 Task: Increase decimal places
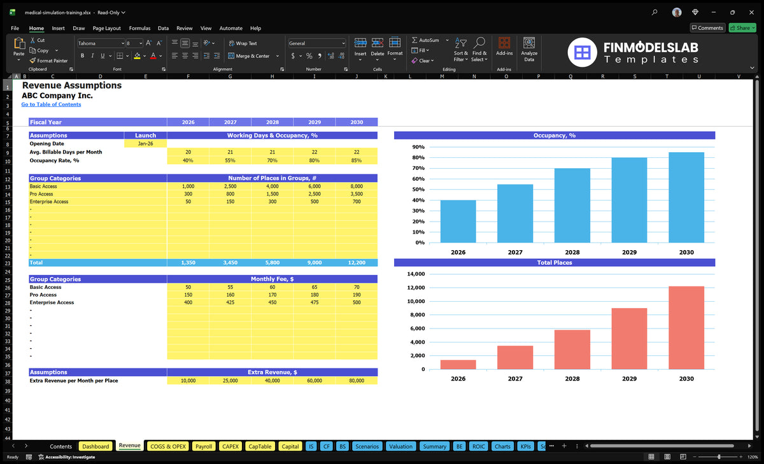click(x=331, y=56)
